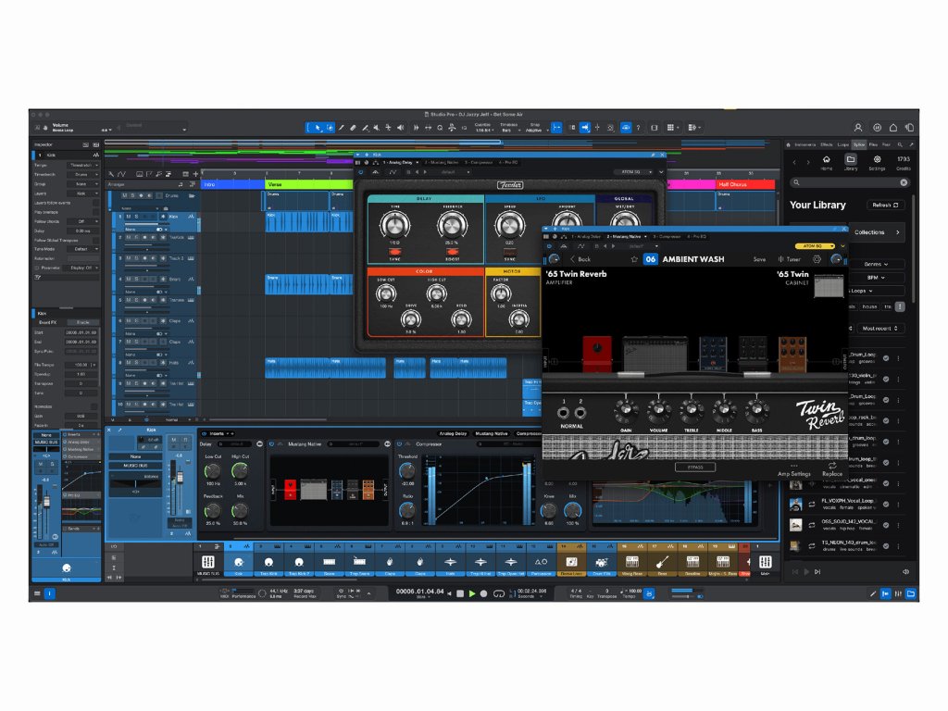Open the Tuner in Mustang Native
Image resolution: width=948 pixels, height=711 pixels.
tap(790, 259)
